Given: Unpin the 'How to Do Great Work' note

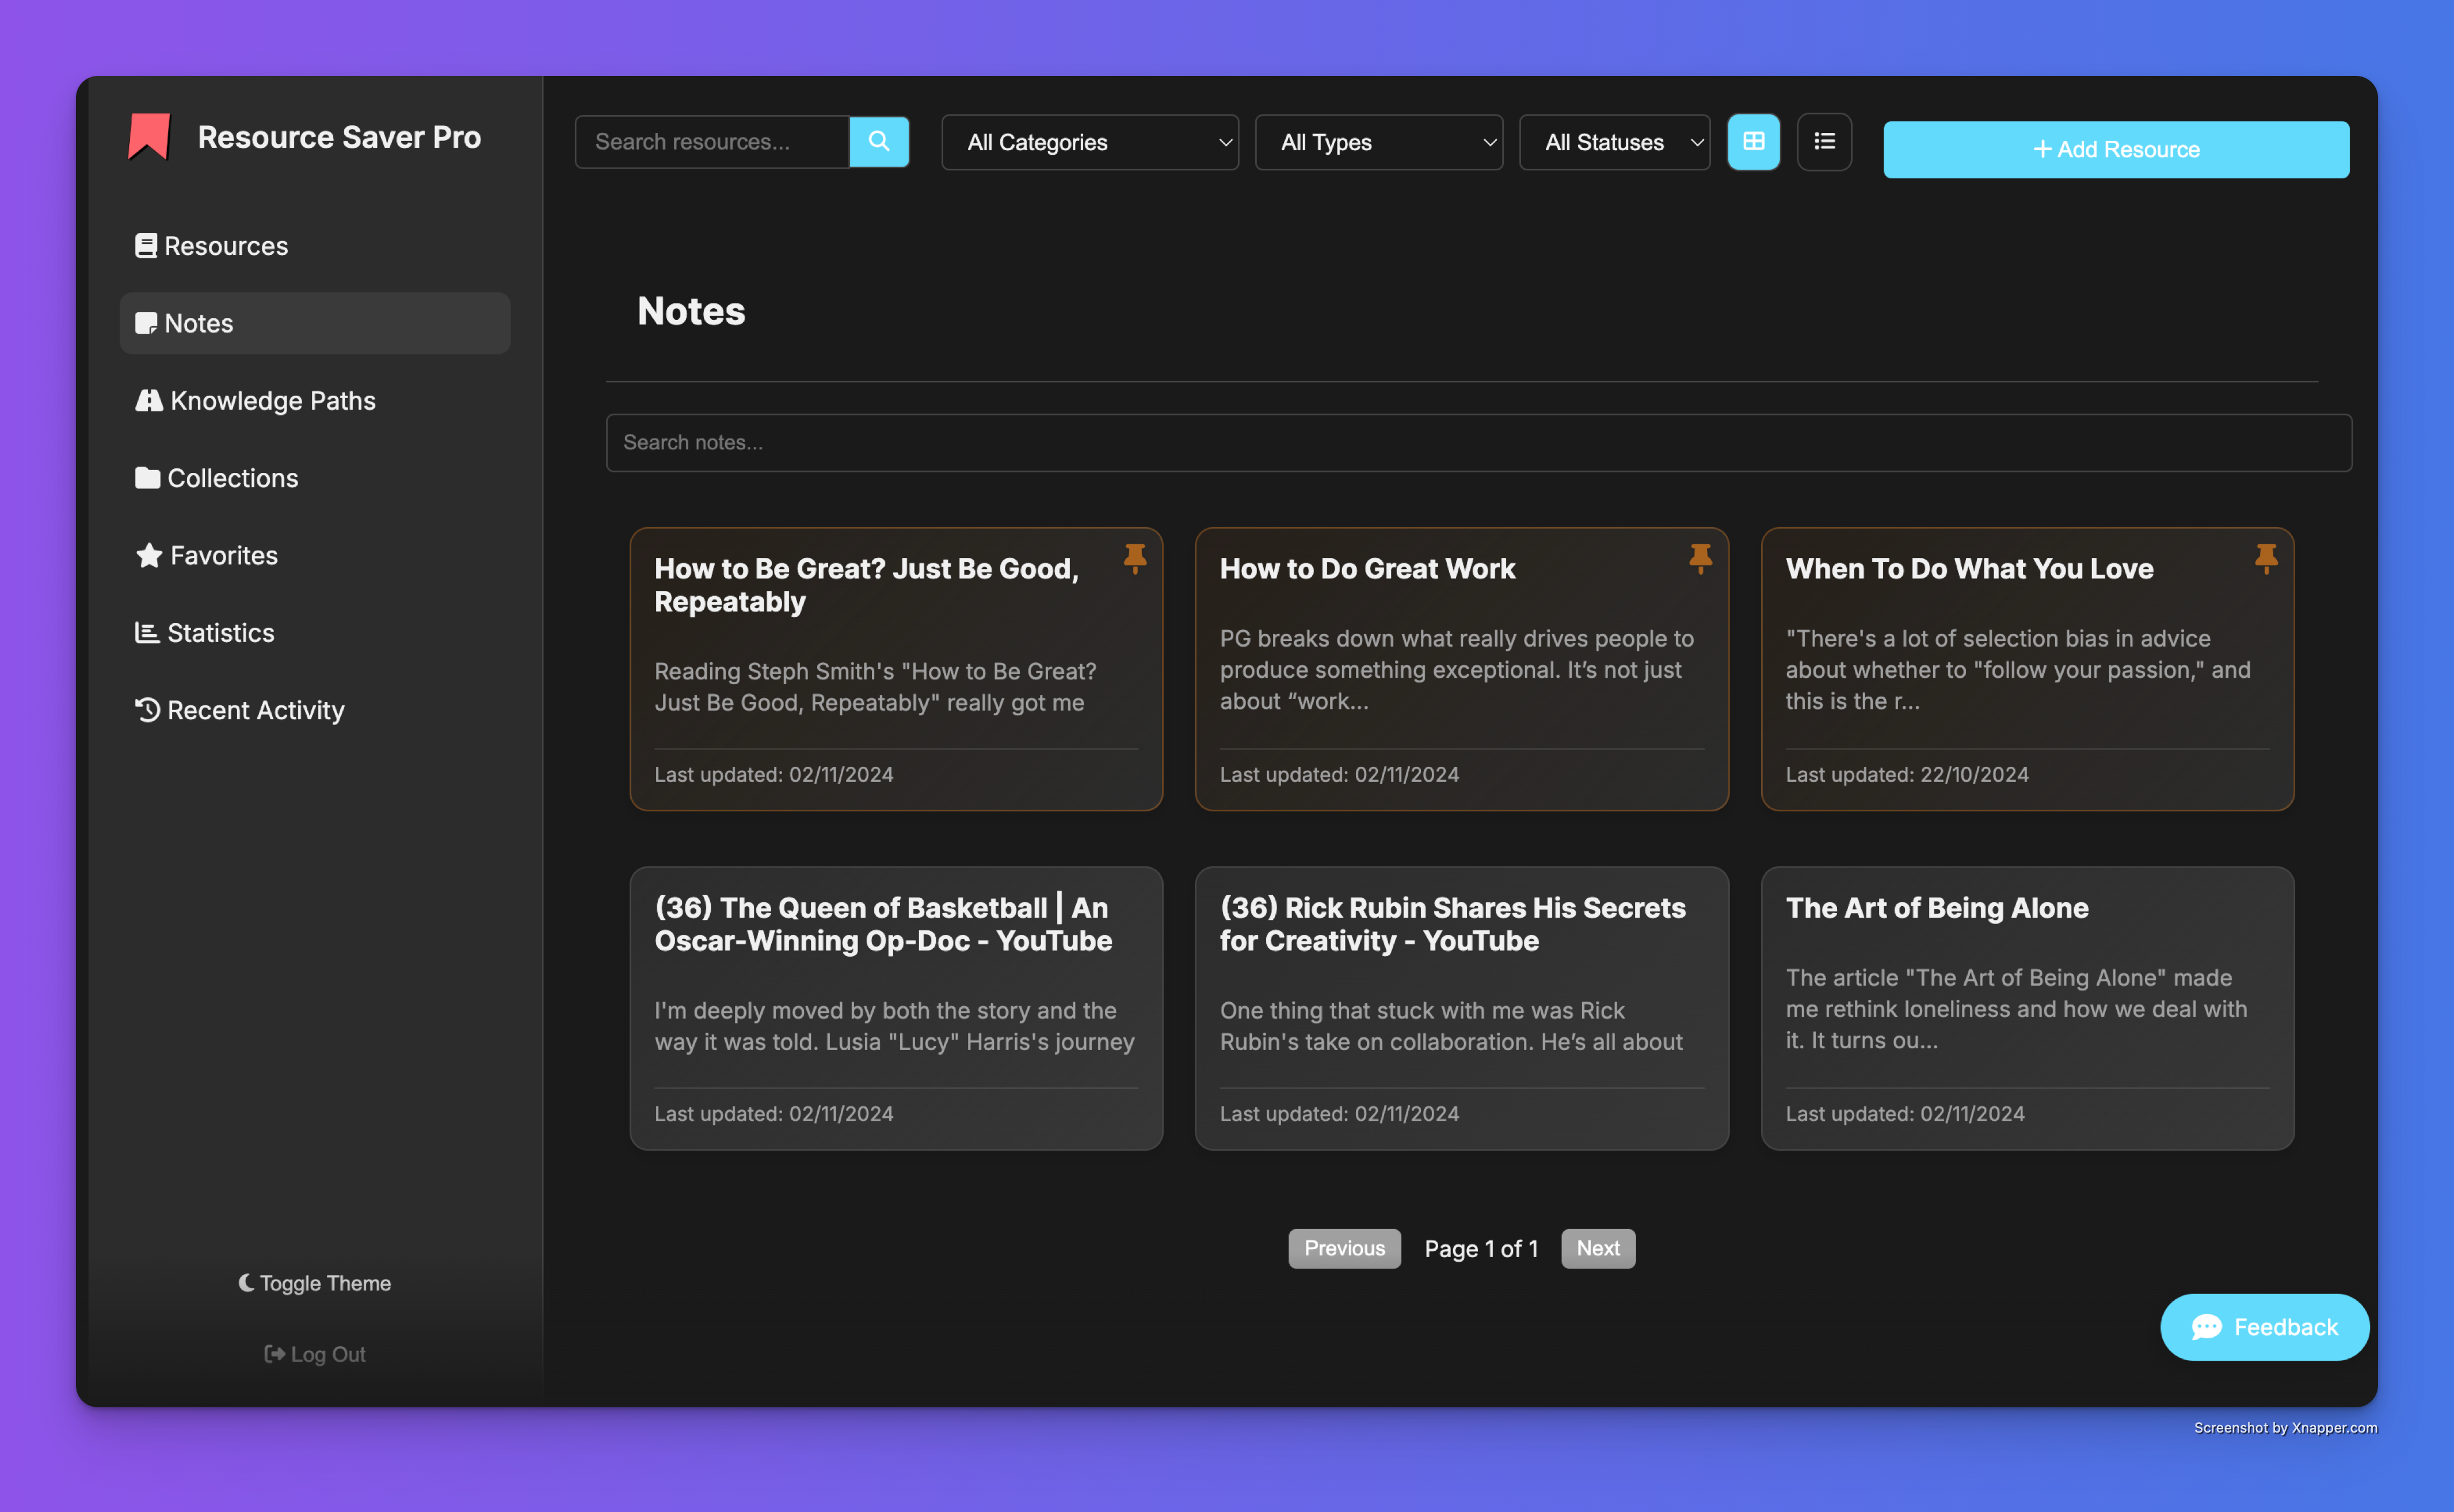Looking at the screenshot, I should coord(1700,558).
